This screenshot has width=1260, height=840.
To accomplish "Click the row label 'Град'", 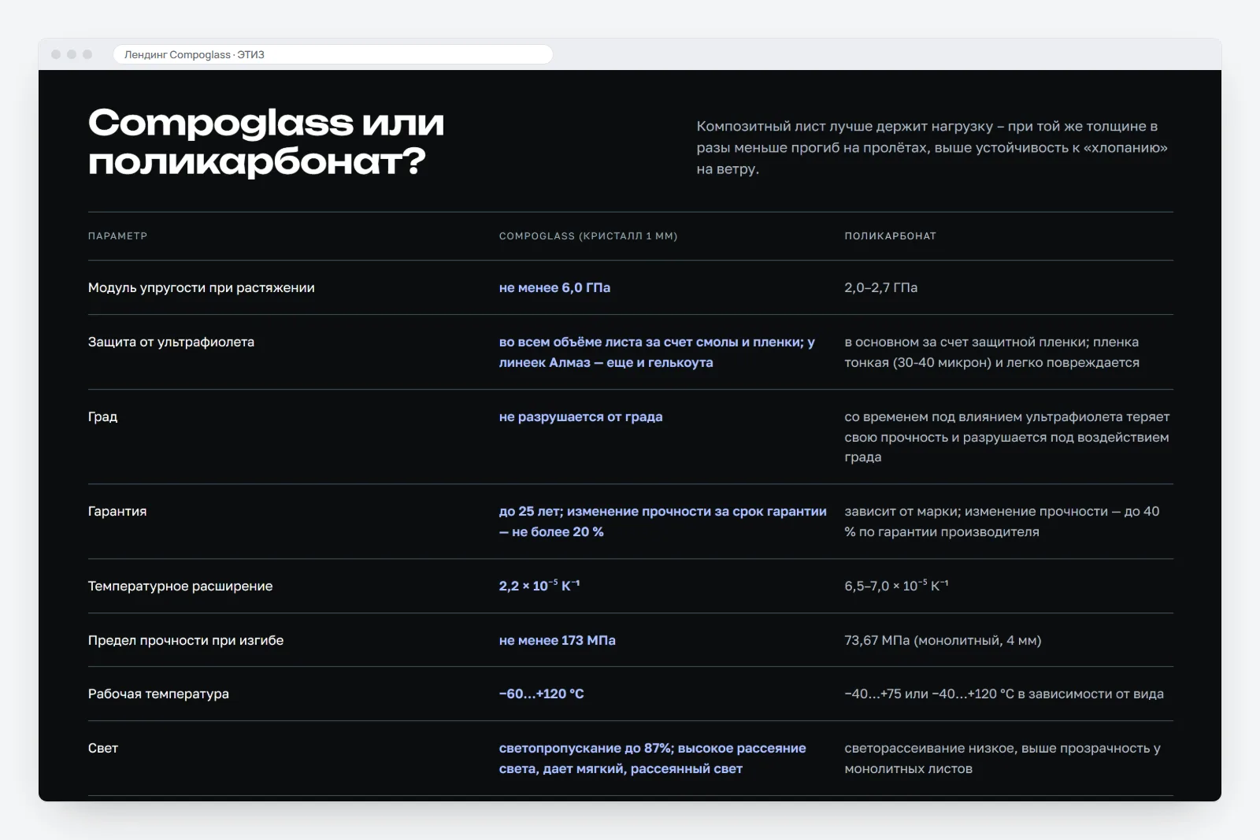I will [x=102, y=416].
